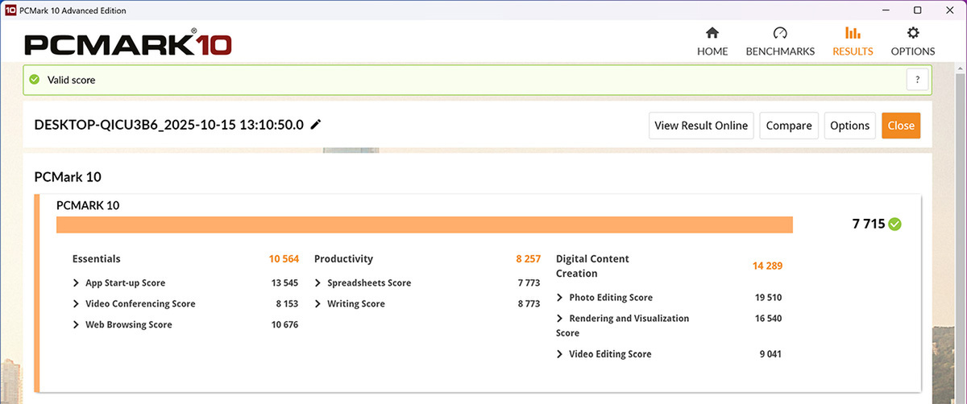Click the PCMark 10 title bar app icon

click(x=10, y=10)
